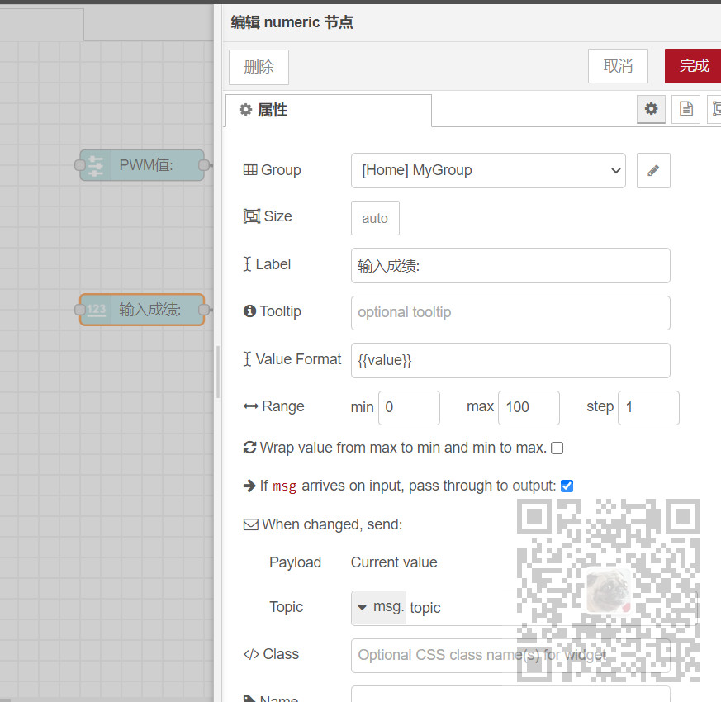Click the 取消 button
The image size is (721, 702).
tap(618, 66)
